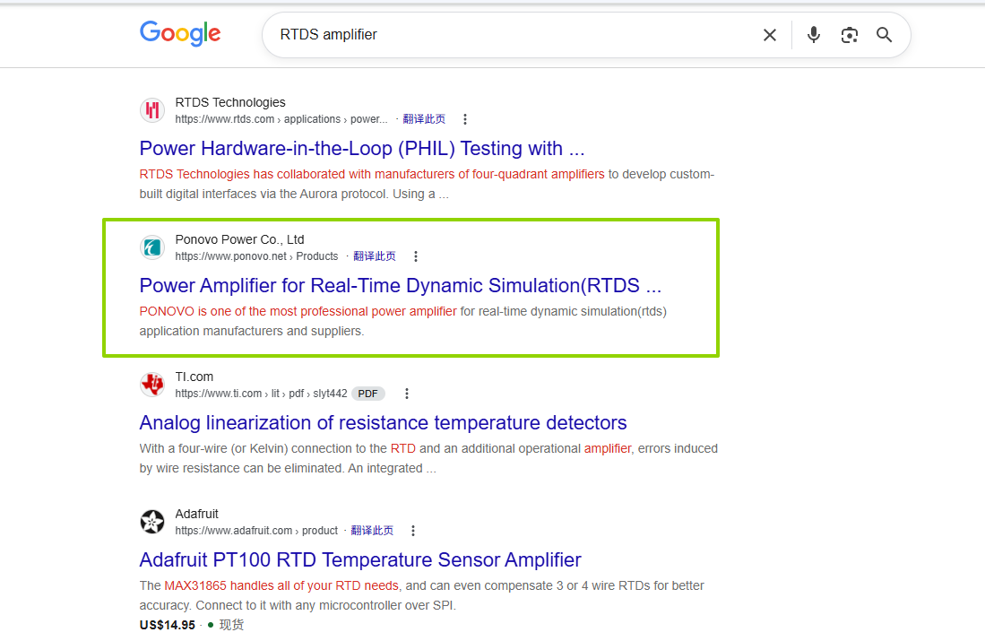Click the PDF badge on TI.com result

pos(368,394)
